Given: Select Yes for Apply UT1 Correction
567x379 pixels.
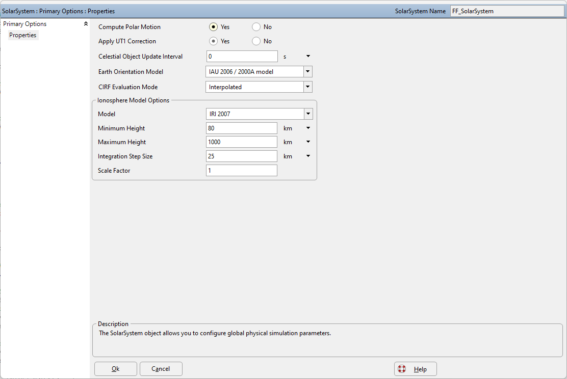Looking at the screenshot, I should (x=213, y=41).
